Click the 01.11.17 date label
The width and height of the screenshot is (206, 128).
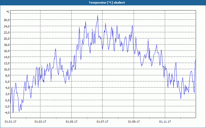165,122
